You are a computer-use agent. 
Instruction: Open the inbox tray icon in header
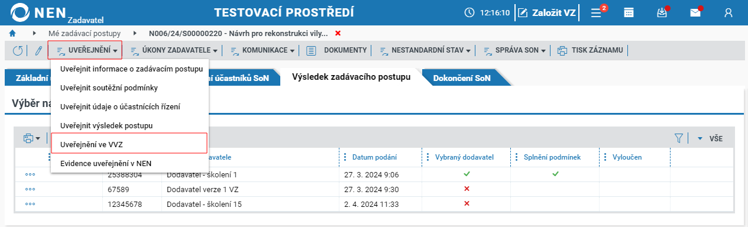coord(663,12)
